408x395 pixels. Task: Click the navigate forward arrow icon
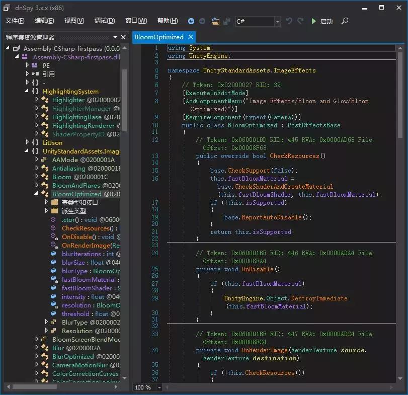[202, 21]
